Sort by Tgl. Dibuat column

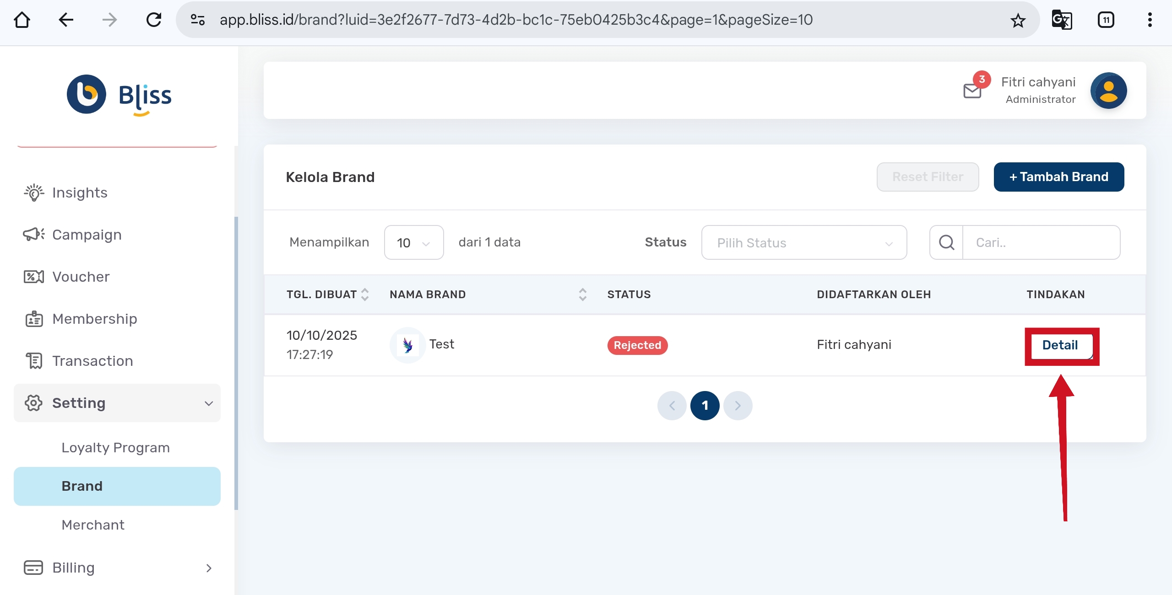pos(365,295)
